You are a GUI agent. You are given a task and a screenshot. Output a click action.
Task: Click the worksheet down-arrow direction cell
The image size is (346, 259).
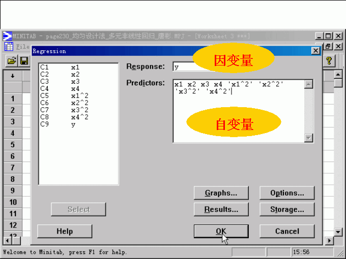coord(13,76)
